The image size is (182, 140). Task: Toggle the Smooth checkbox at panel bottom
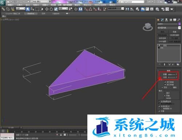click(x=159, y=111)
